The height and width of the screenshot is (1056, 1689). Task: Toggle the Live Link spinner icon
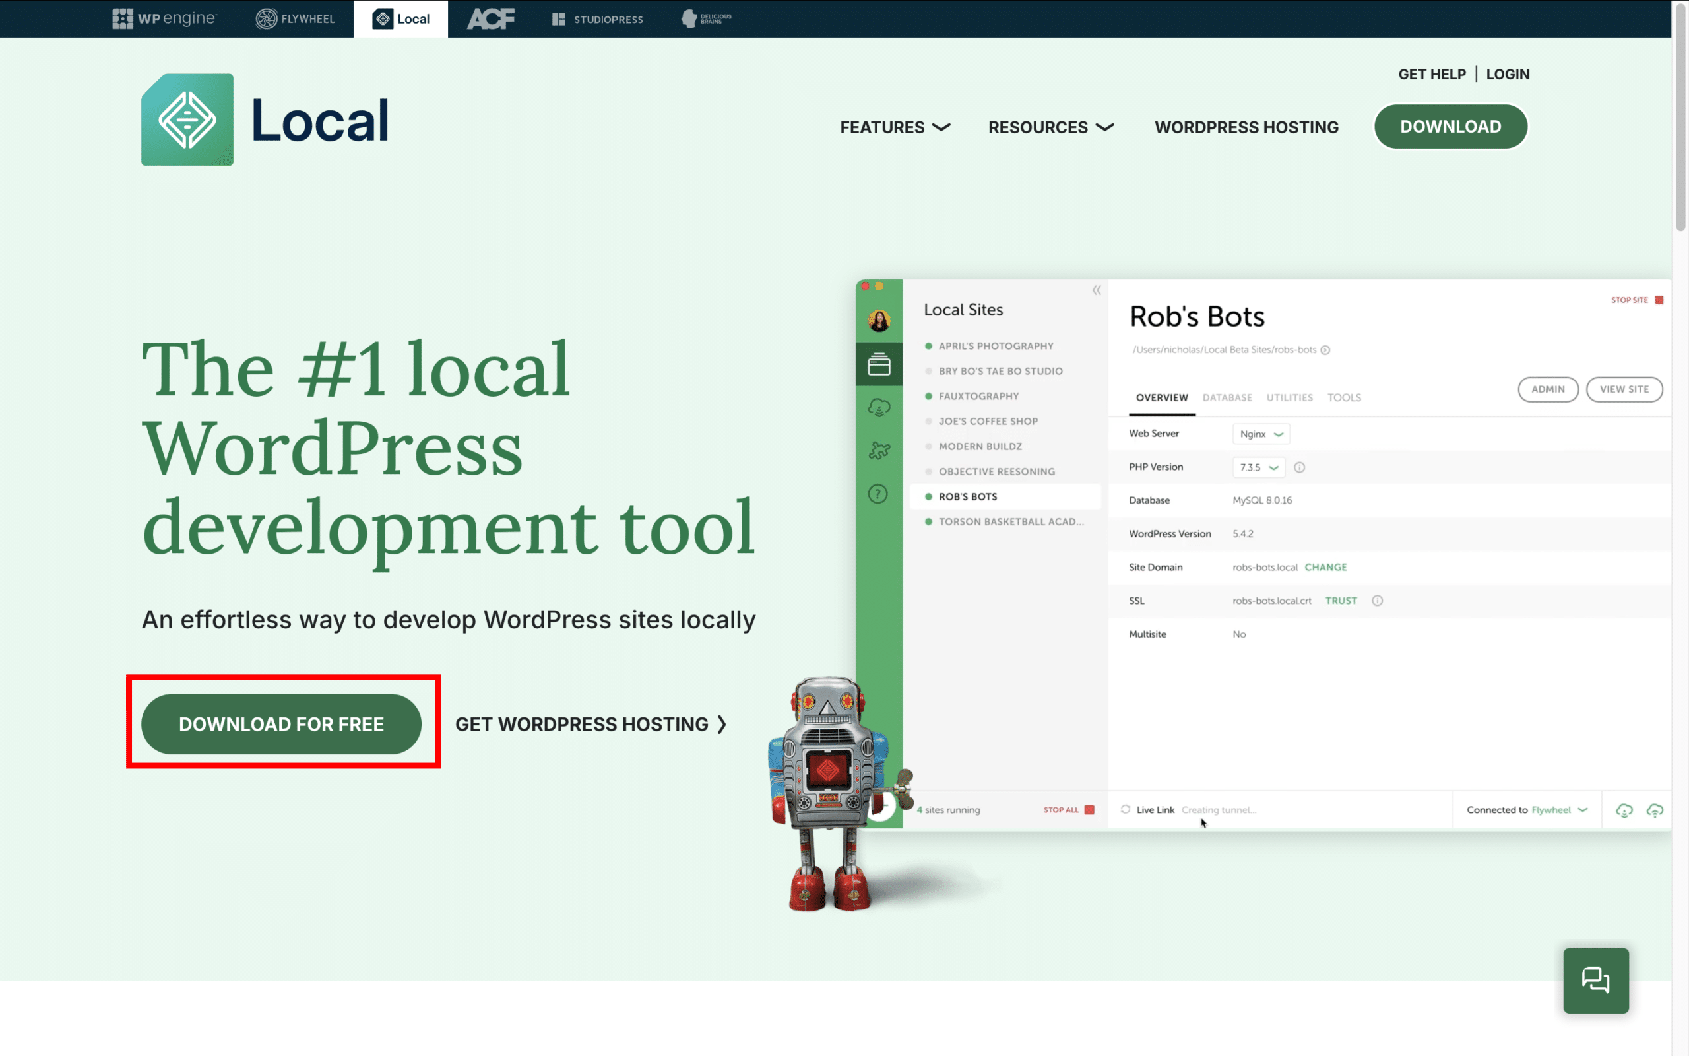pos(1125,809)
